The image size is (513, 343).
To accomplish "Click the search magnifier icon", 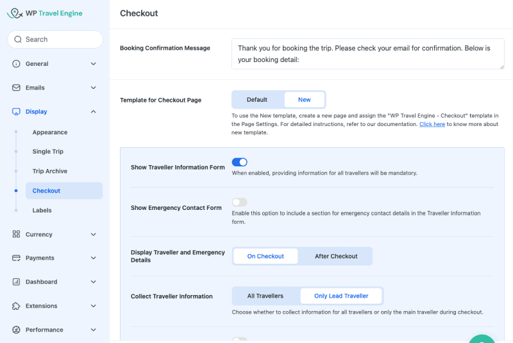I will [18, 40].
